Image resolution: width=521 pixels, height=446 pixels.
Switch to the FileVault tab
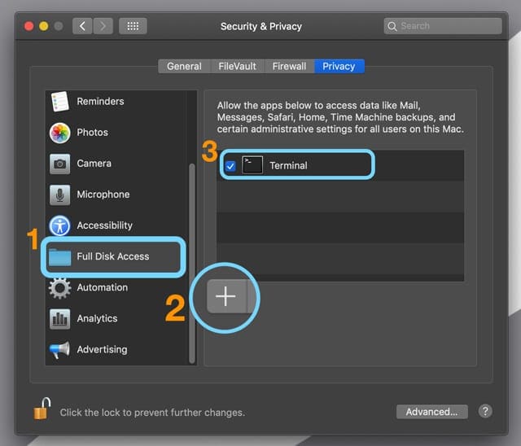coord(236,66)
